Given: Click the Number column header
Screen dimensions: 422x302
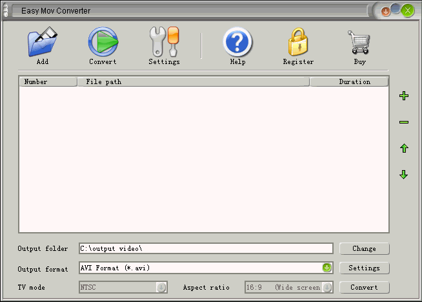Looking at the screenshot, I should (x=48, y=81).
